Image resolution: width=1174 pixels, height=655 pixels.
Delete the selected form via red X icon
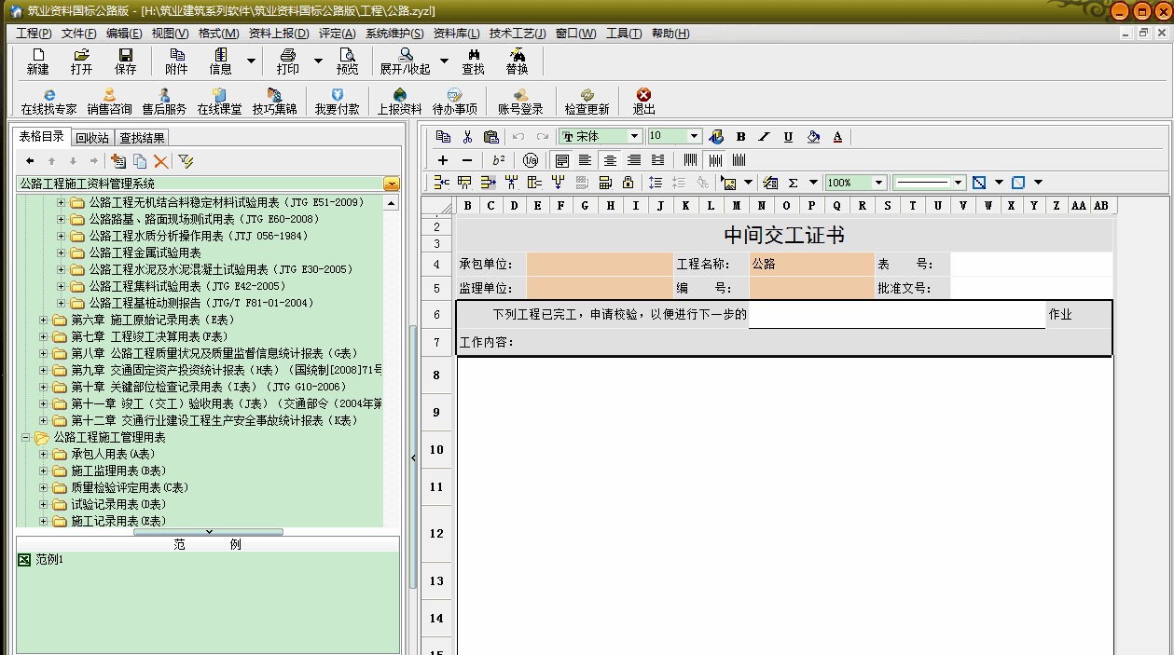(159, 161)
